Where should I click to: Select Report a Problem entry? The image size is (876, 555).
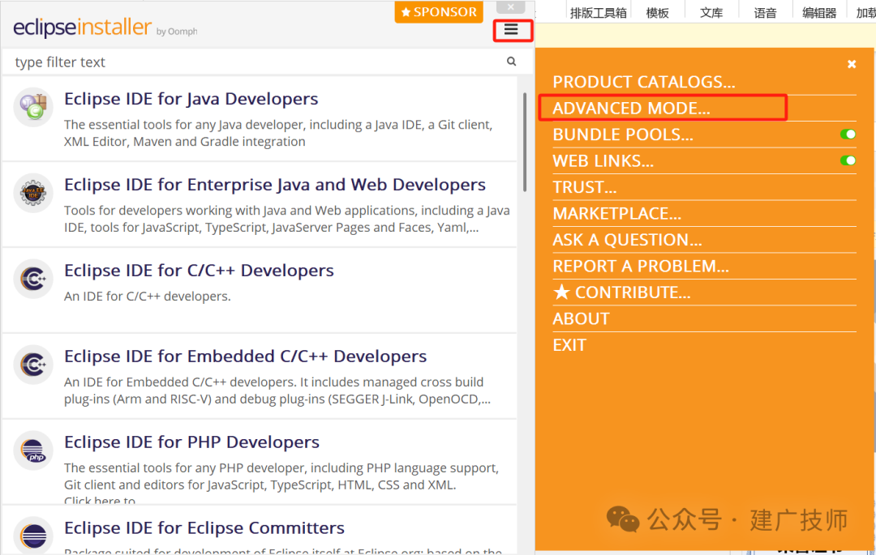click(641, 266)
